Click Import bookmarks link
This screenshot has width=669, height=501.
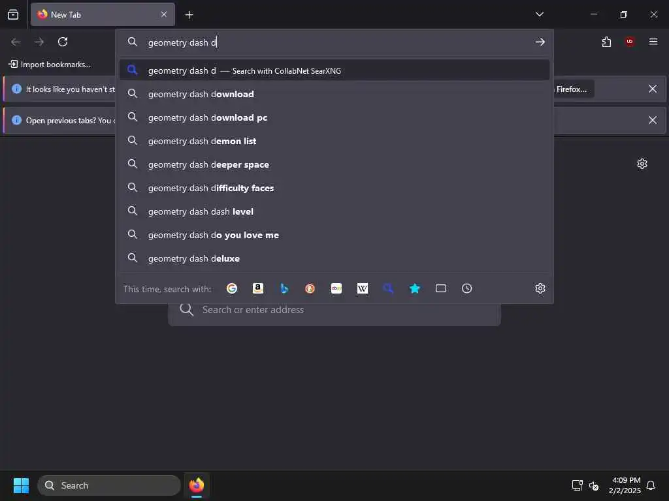point(50,65)
